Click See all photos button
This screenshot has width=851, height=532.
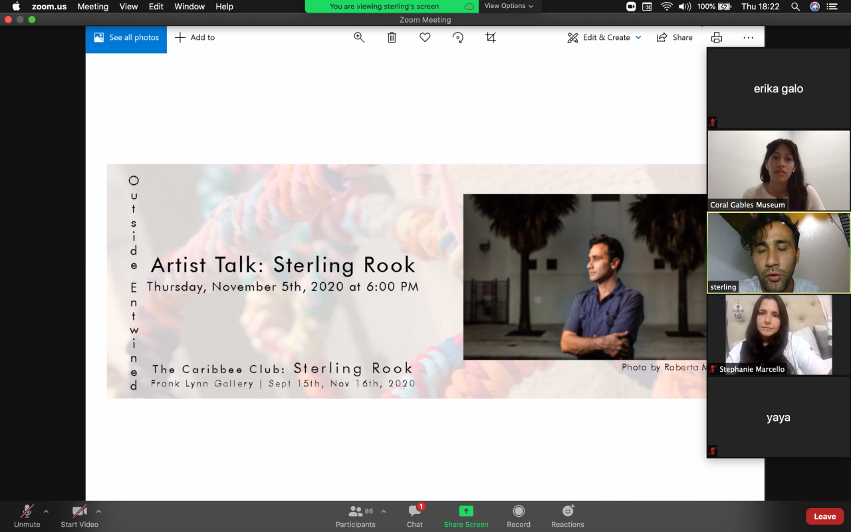coord(126,38)
